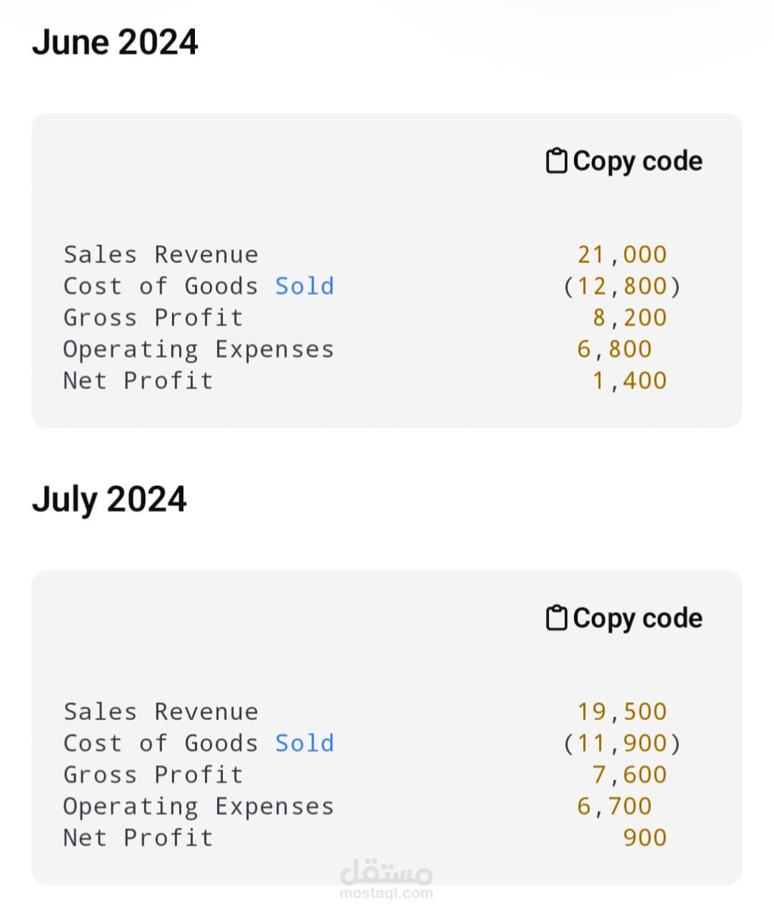
Task: Click the June Gross Profit value 8,200
Action: click(x=629, y=318)
